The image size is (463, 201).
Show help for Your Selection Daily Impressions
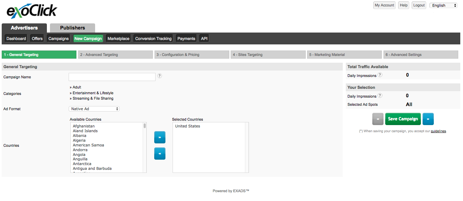[x=380, y=96]
